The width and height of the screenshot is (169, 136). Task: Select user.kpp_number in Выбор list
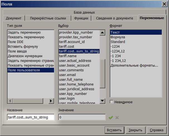pos(79,94)
